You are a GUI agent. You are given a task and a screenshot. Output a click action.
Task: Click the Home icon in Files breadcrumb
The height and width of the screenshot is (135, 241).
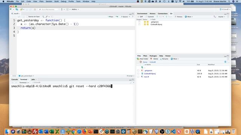(x=141, y=62)
